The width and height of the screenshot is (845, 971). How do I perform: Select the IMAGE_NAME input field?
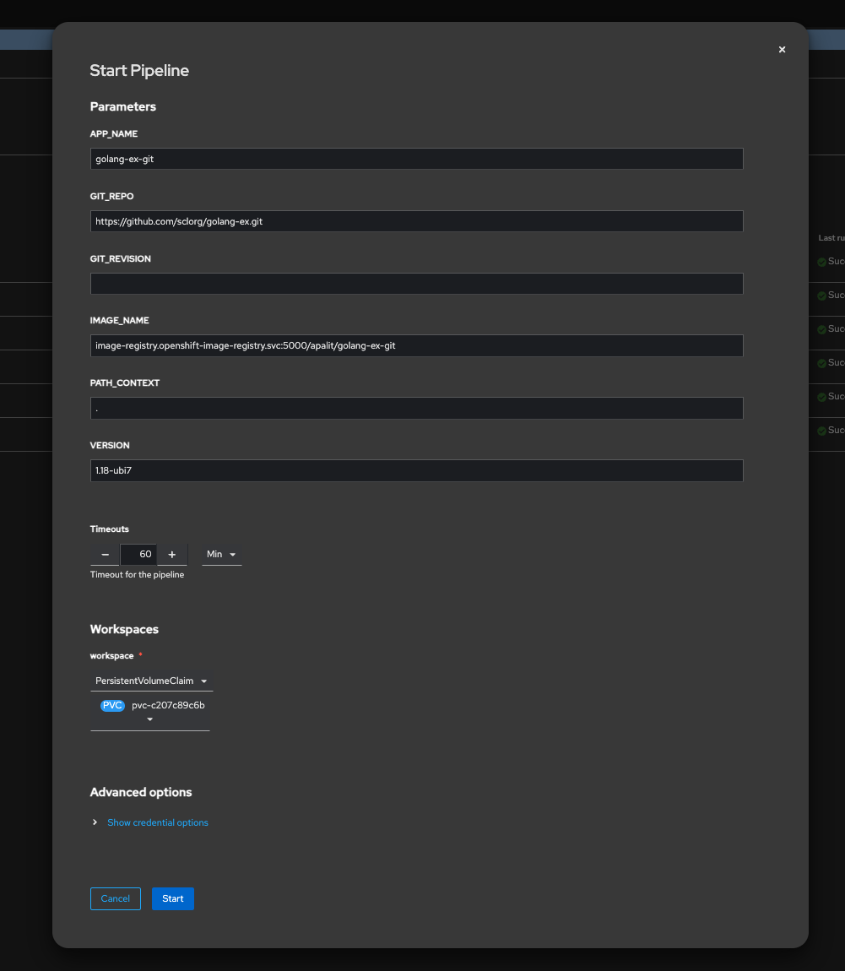416,345
